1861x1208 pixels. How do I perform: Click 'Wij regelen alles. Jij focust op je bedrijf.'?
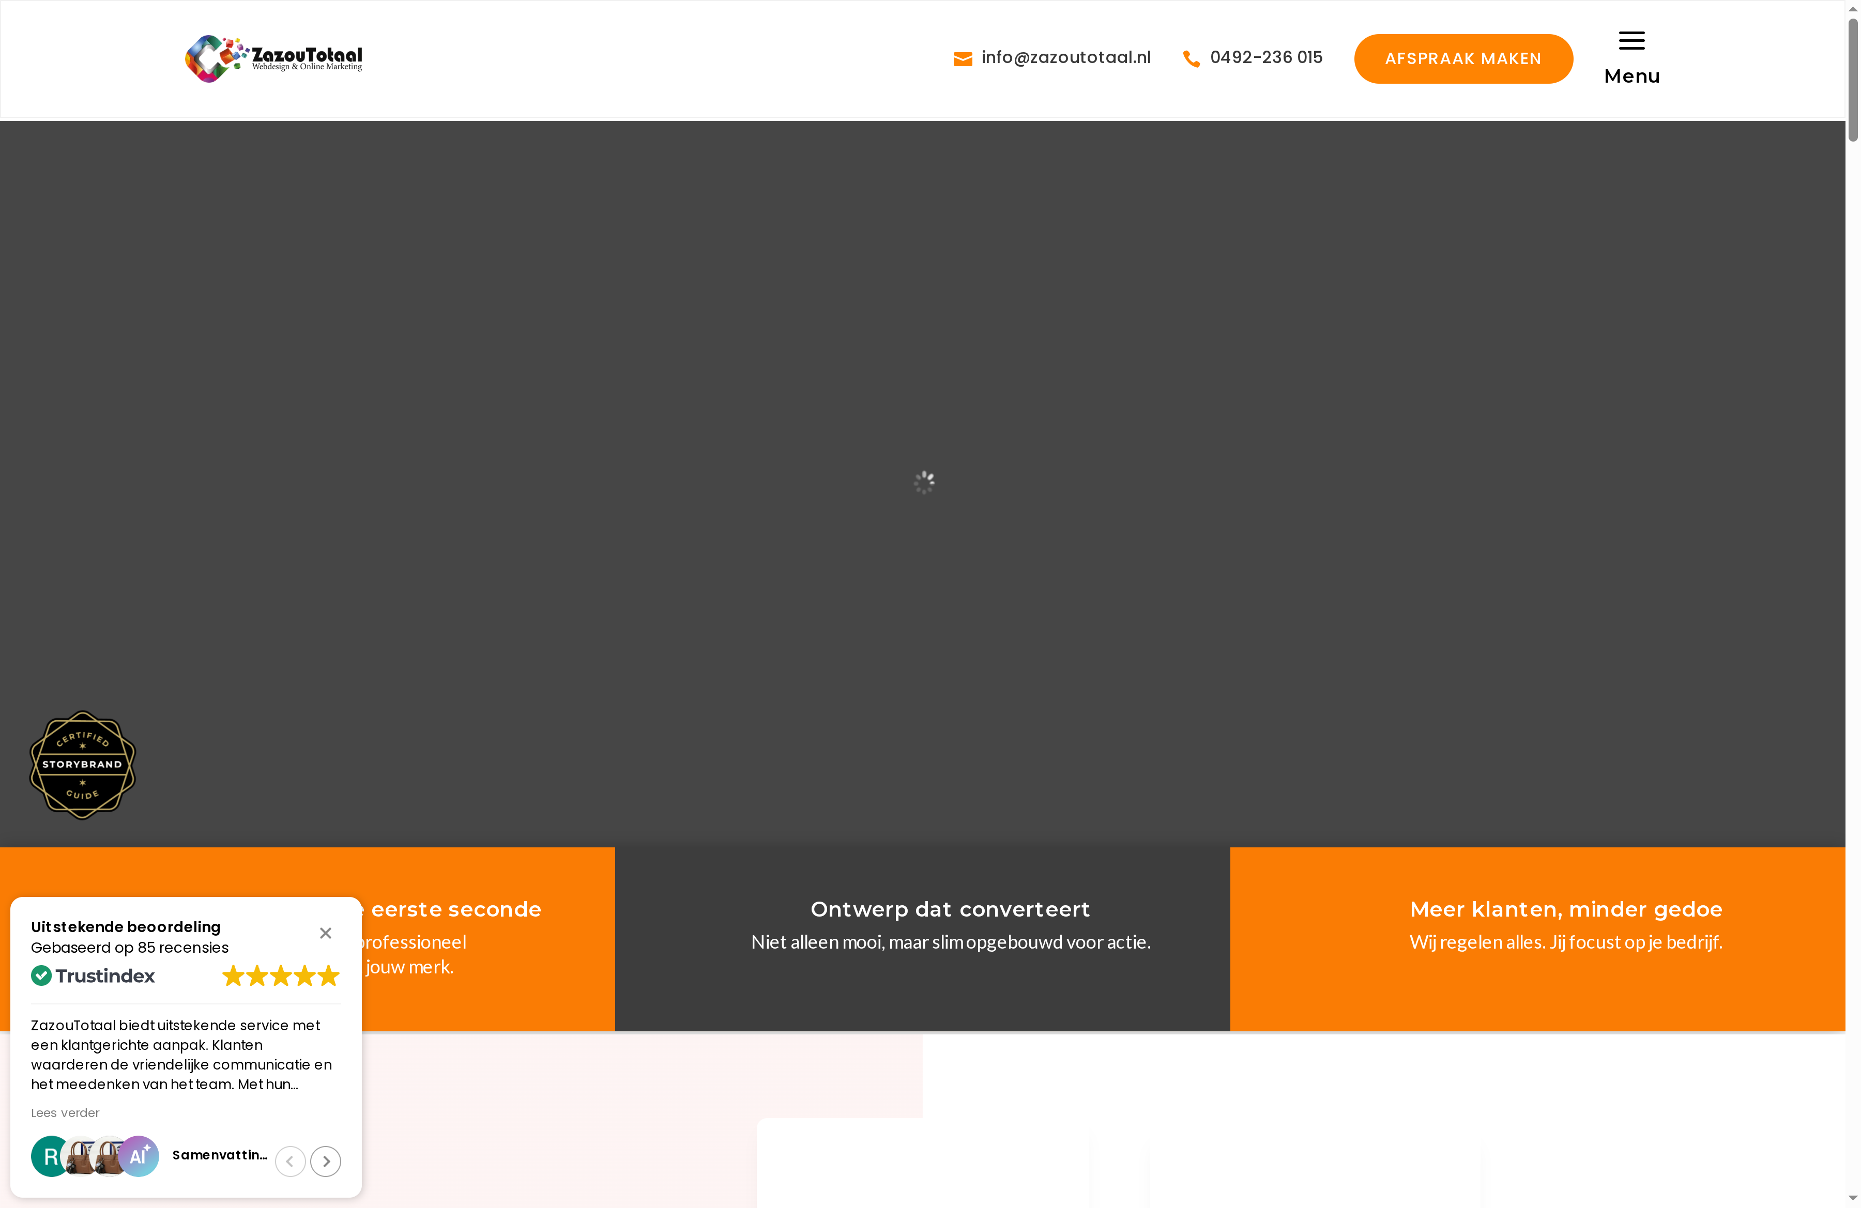tap(1565, 941)
